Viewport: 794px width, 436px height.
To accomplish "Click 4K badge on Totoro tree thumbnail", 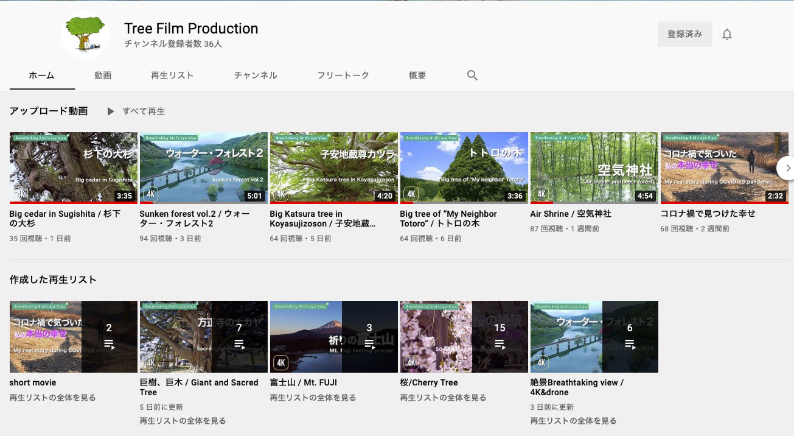I will [411, 194].
